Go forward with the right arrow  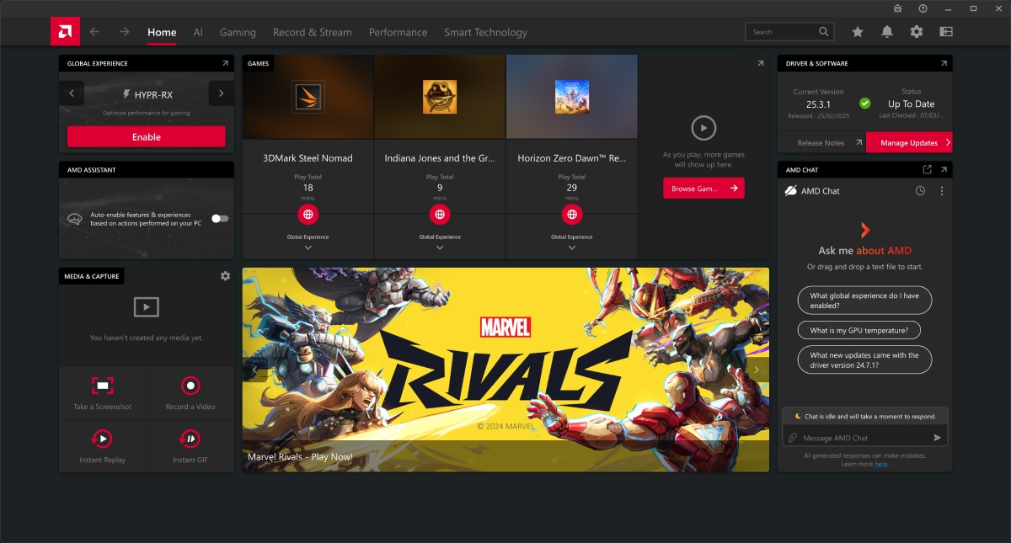(125, 32)
